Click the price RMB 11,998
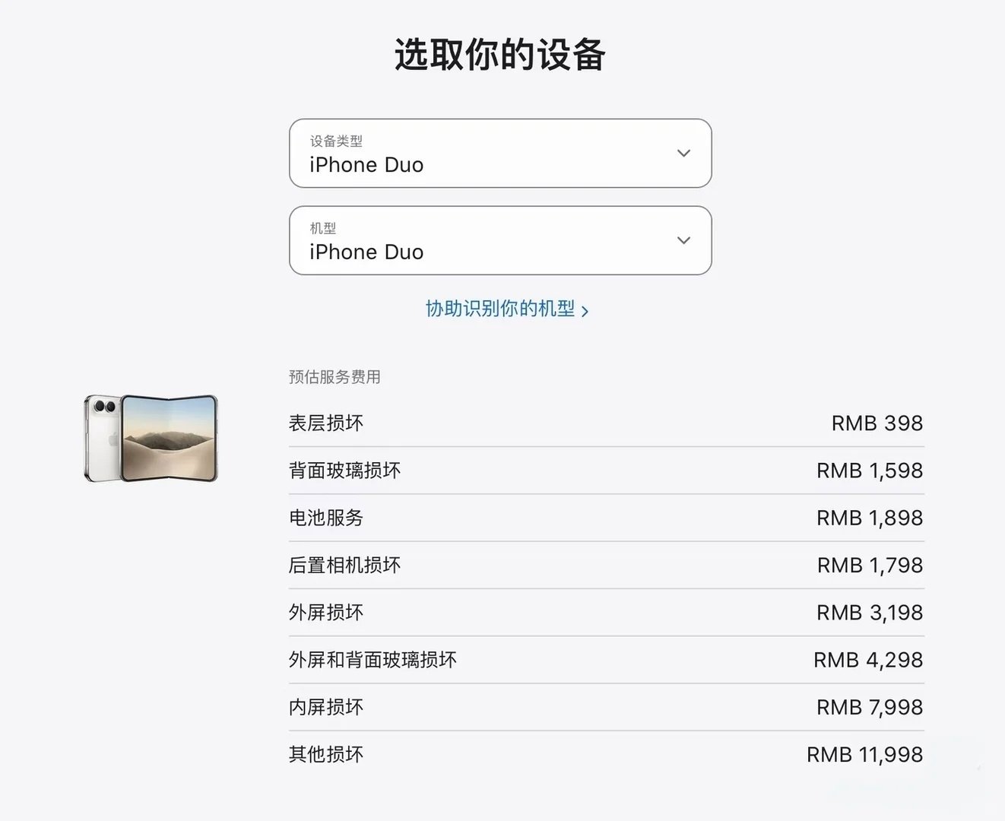This screenshot has height=821, width=1005. click(865, 754)
